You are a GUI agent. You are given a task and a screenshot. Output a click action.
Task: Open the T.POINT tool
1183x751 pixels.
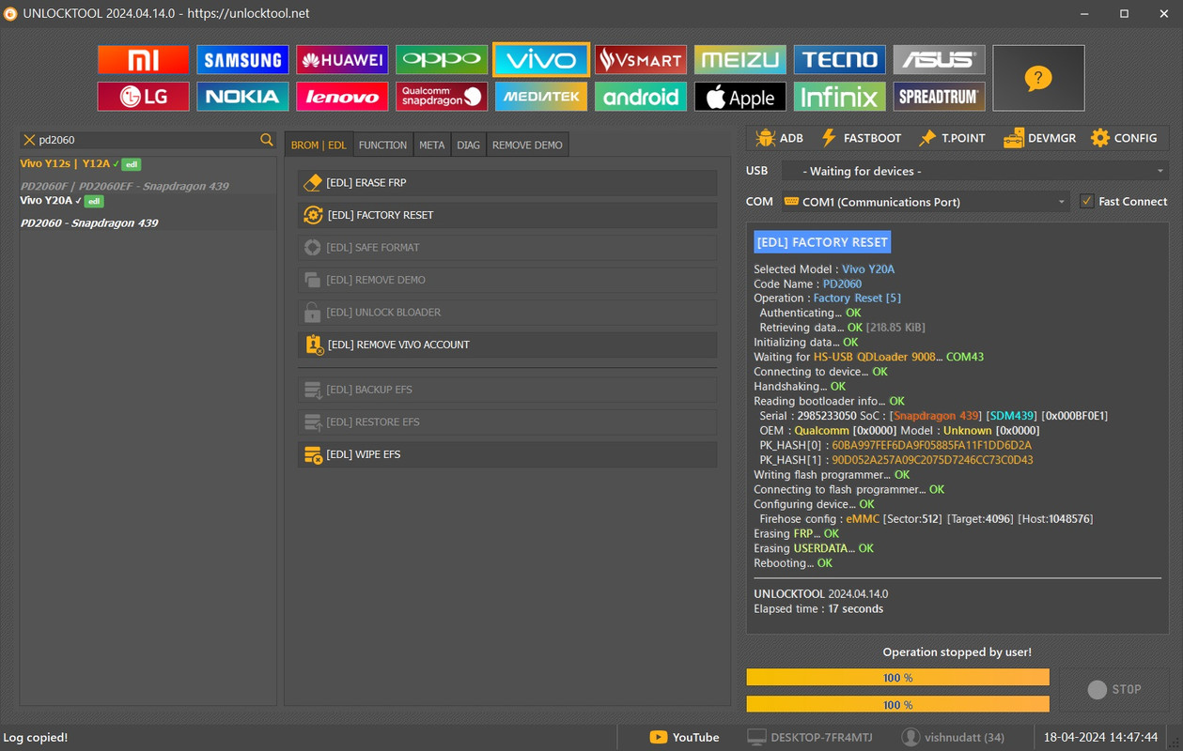point(952,138)
